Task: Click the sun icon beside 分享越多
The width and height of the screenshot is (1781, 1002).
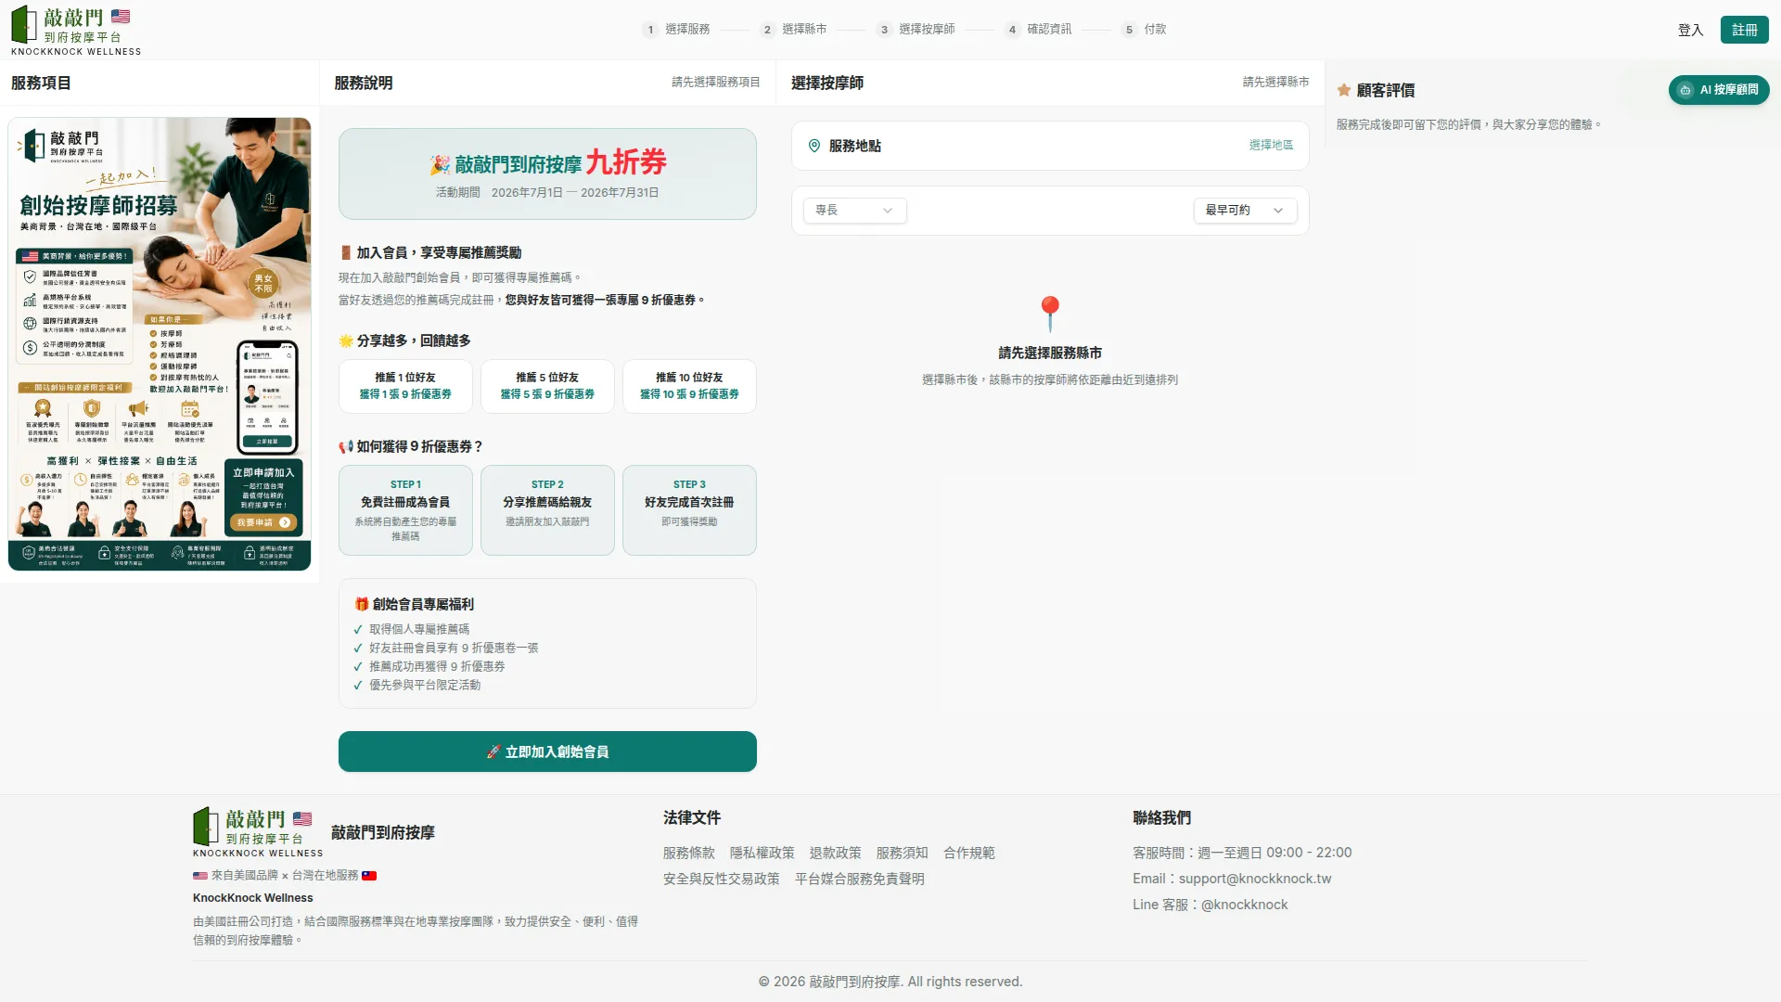Action: [346, 341]
